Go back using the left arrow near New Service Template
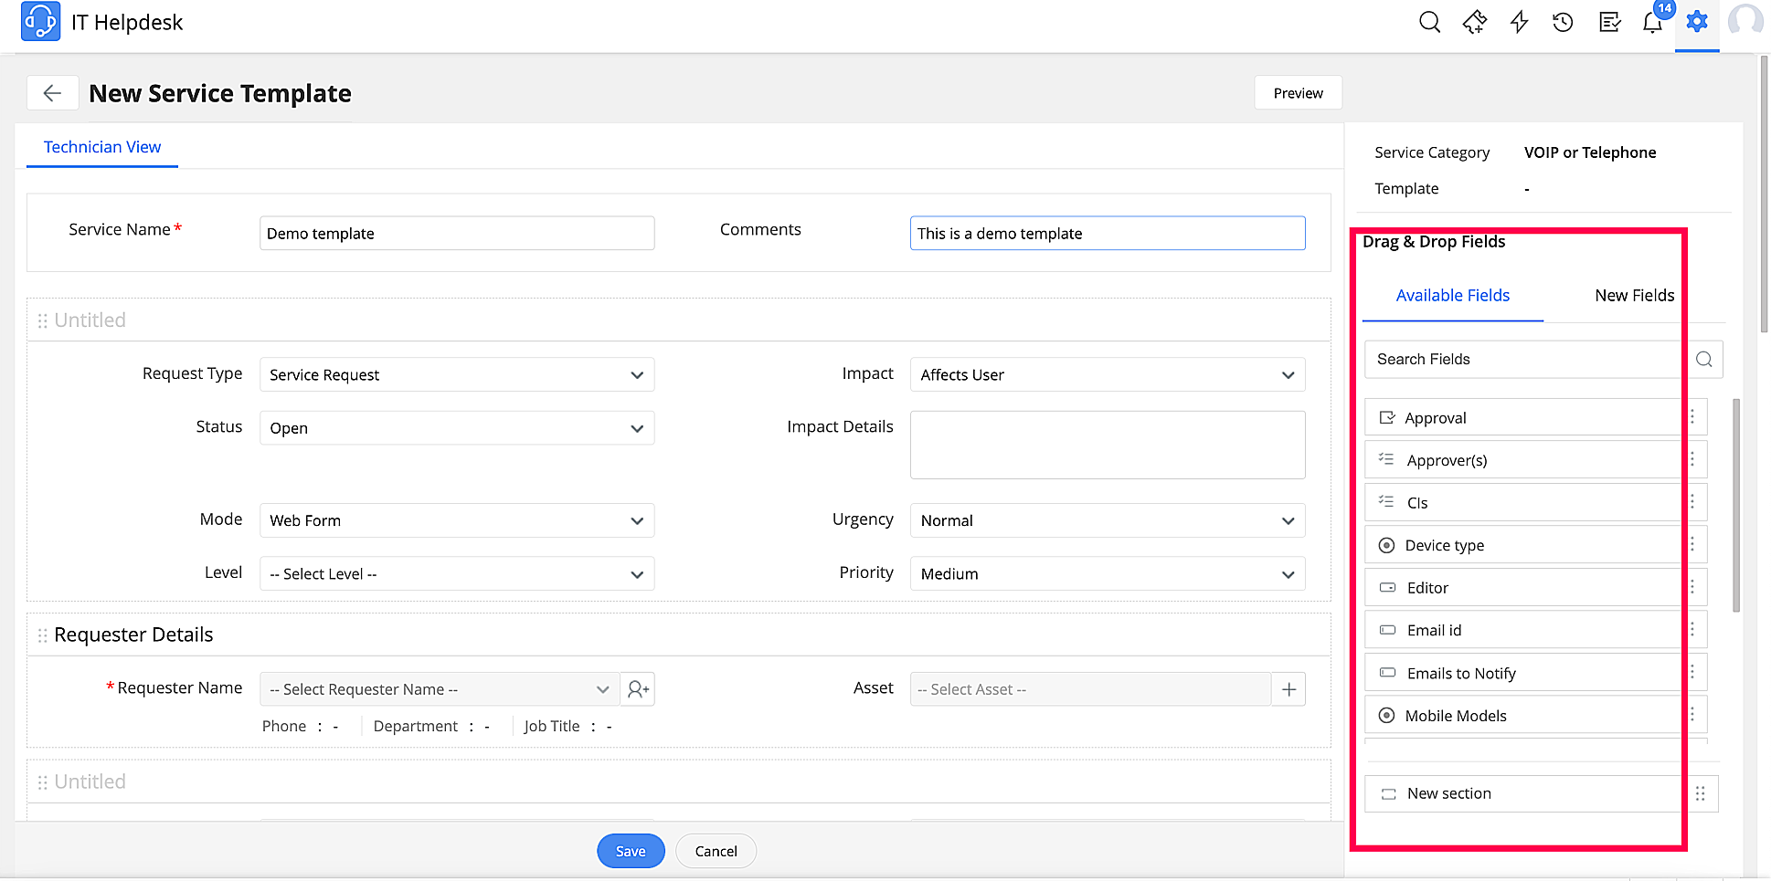 click(x=52, y=92)
